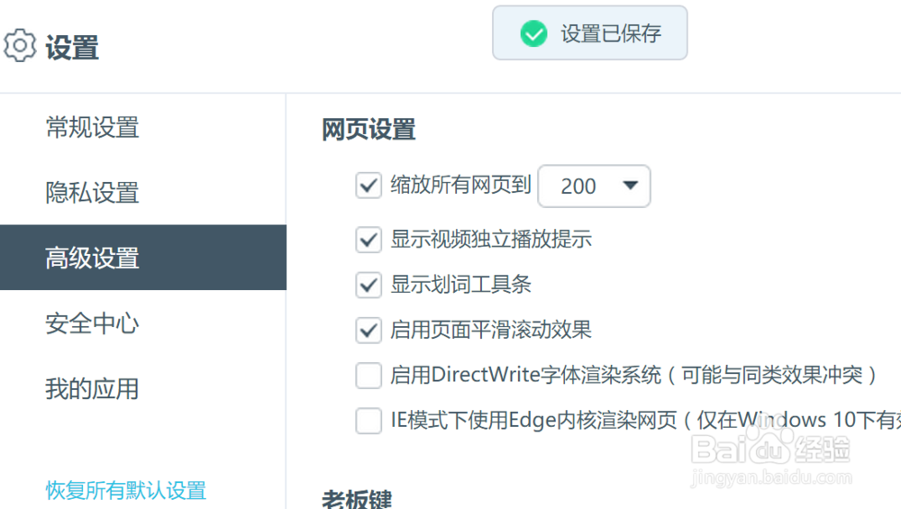Image resolution: width=901 pixels, height=509 pixels.
Task: Check the IE模式下使用Edge内核 checkbox
Action: (x=369, y=421)
